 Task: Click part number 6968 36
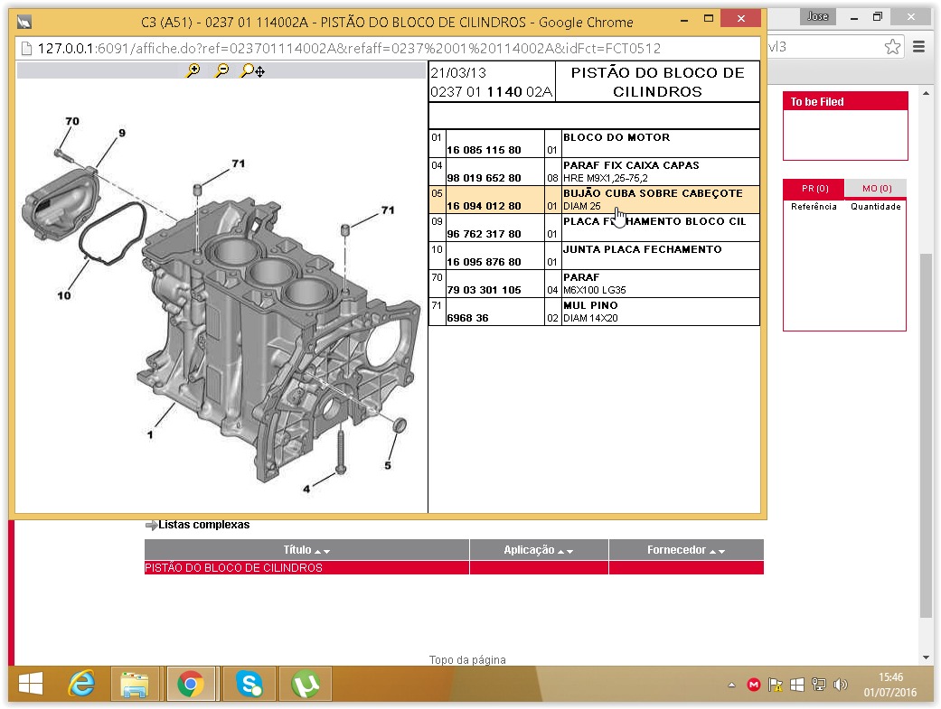tap(467, 318)
